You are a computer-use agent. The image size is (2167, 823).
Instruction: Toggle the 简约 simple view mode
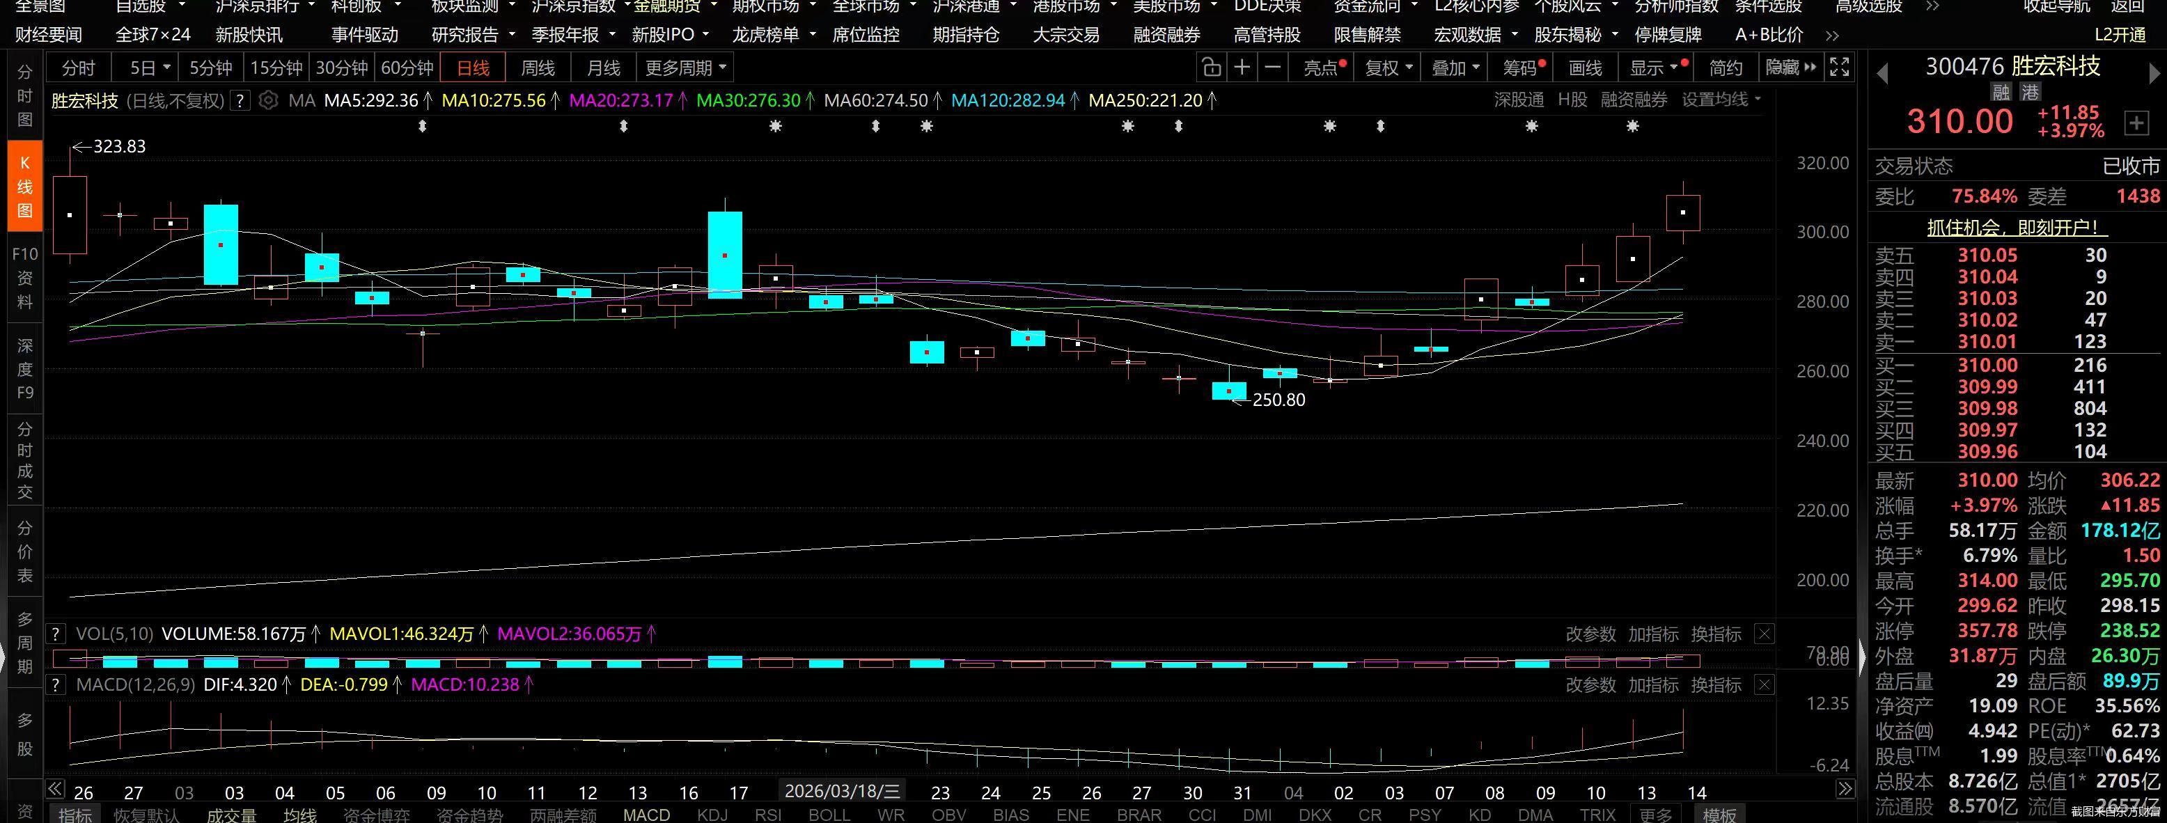point(1726,68)
